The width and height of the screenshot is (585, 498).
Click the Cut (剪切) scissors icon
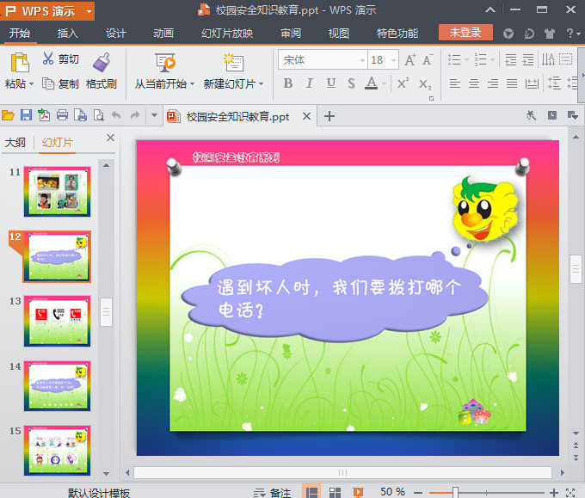(48, 59)
